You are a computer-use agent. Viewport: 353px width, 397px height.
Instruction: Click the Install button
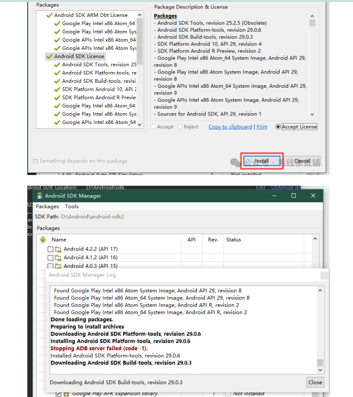pyautogui.click(x=262, y=161)
